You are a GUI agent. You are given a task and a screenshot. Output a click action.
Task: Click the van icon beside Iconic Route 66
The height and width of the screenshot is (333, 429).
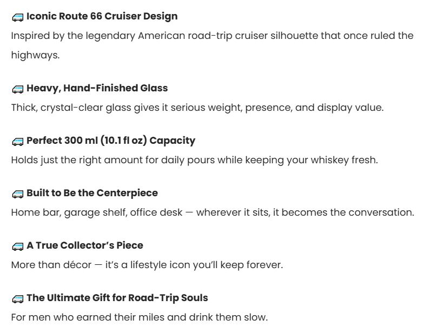click(x=18, y=17)
